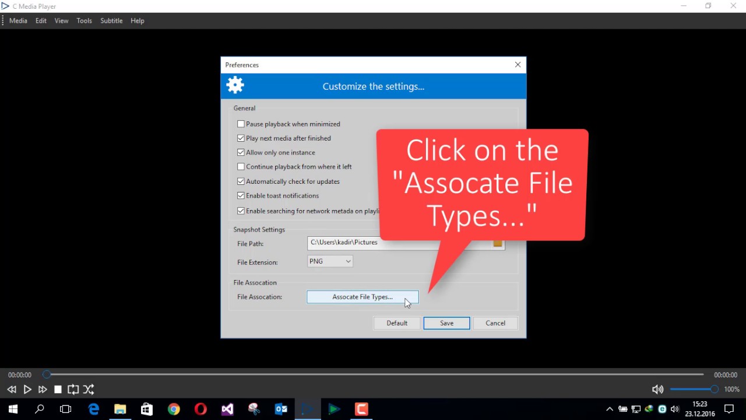The width and height of the screenshot is (746, 420).
Task: Toggle the repeat loop icon
Action: tap(73, 389)
